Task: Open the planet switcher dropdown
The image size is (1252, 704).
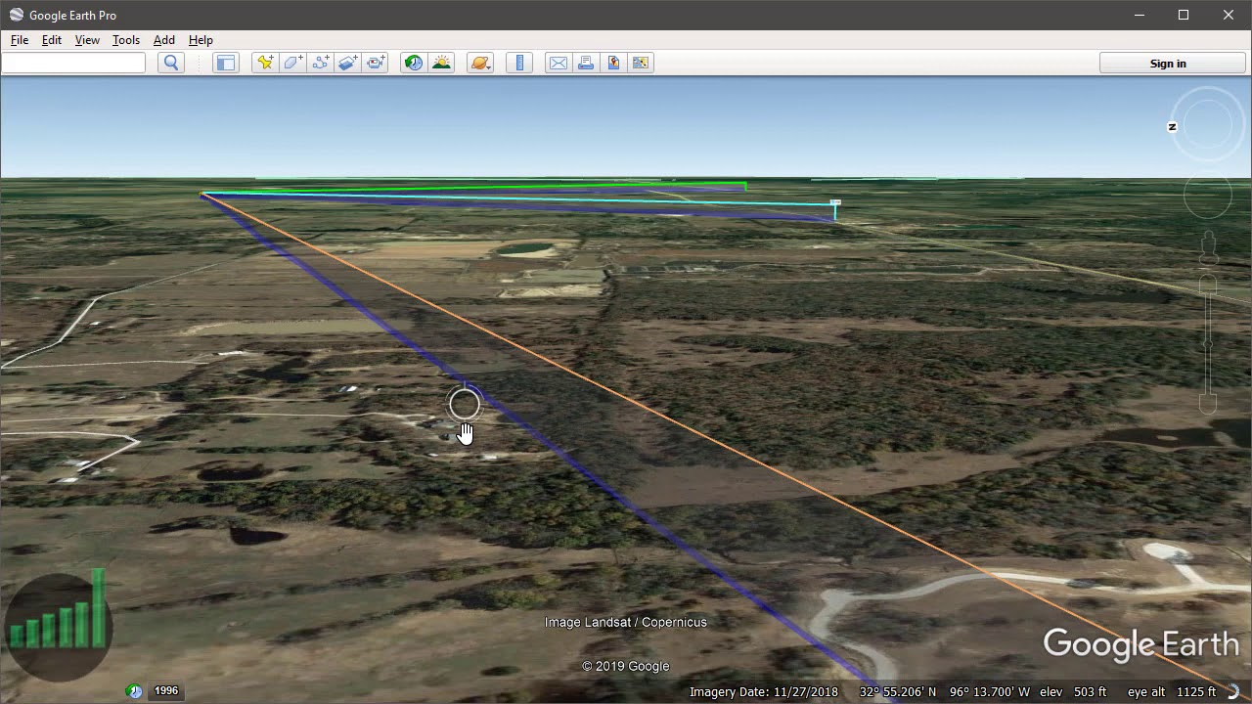Action: click(480, 63)
